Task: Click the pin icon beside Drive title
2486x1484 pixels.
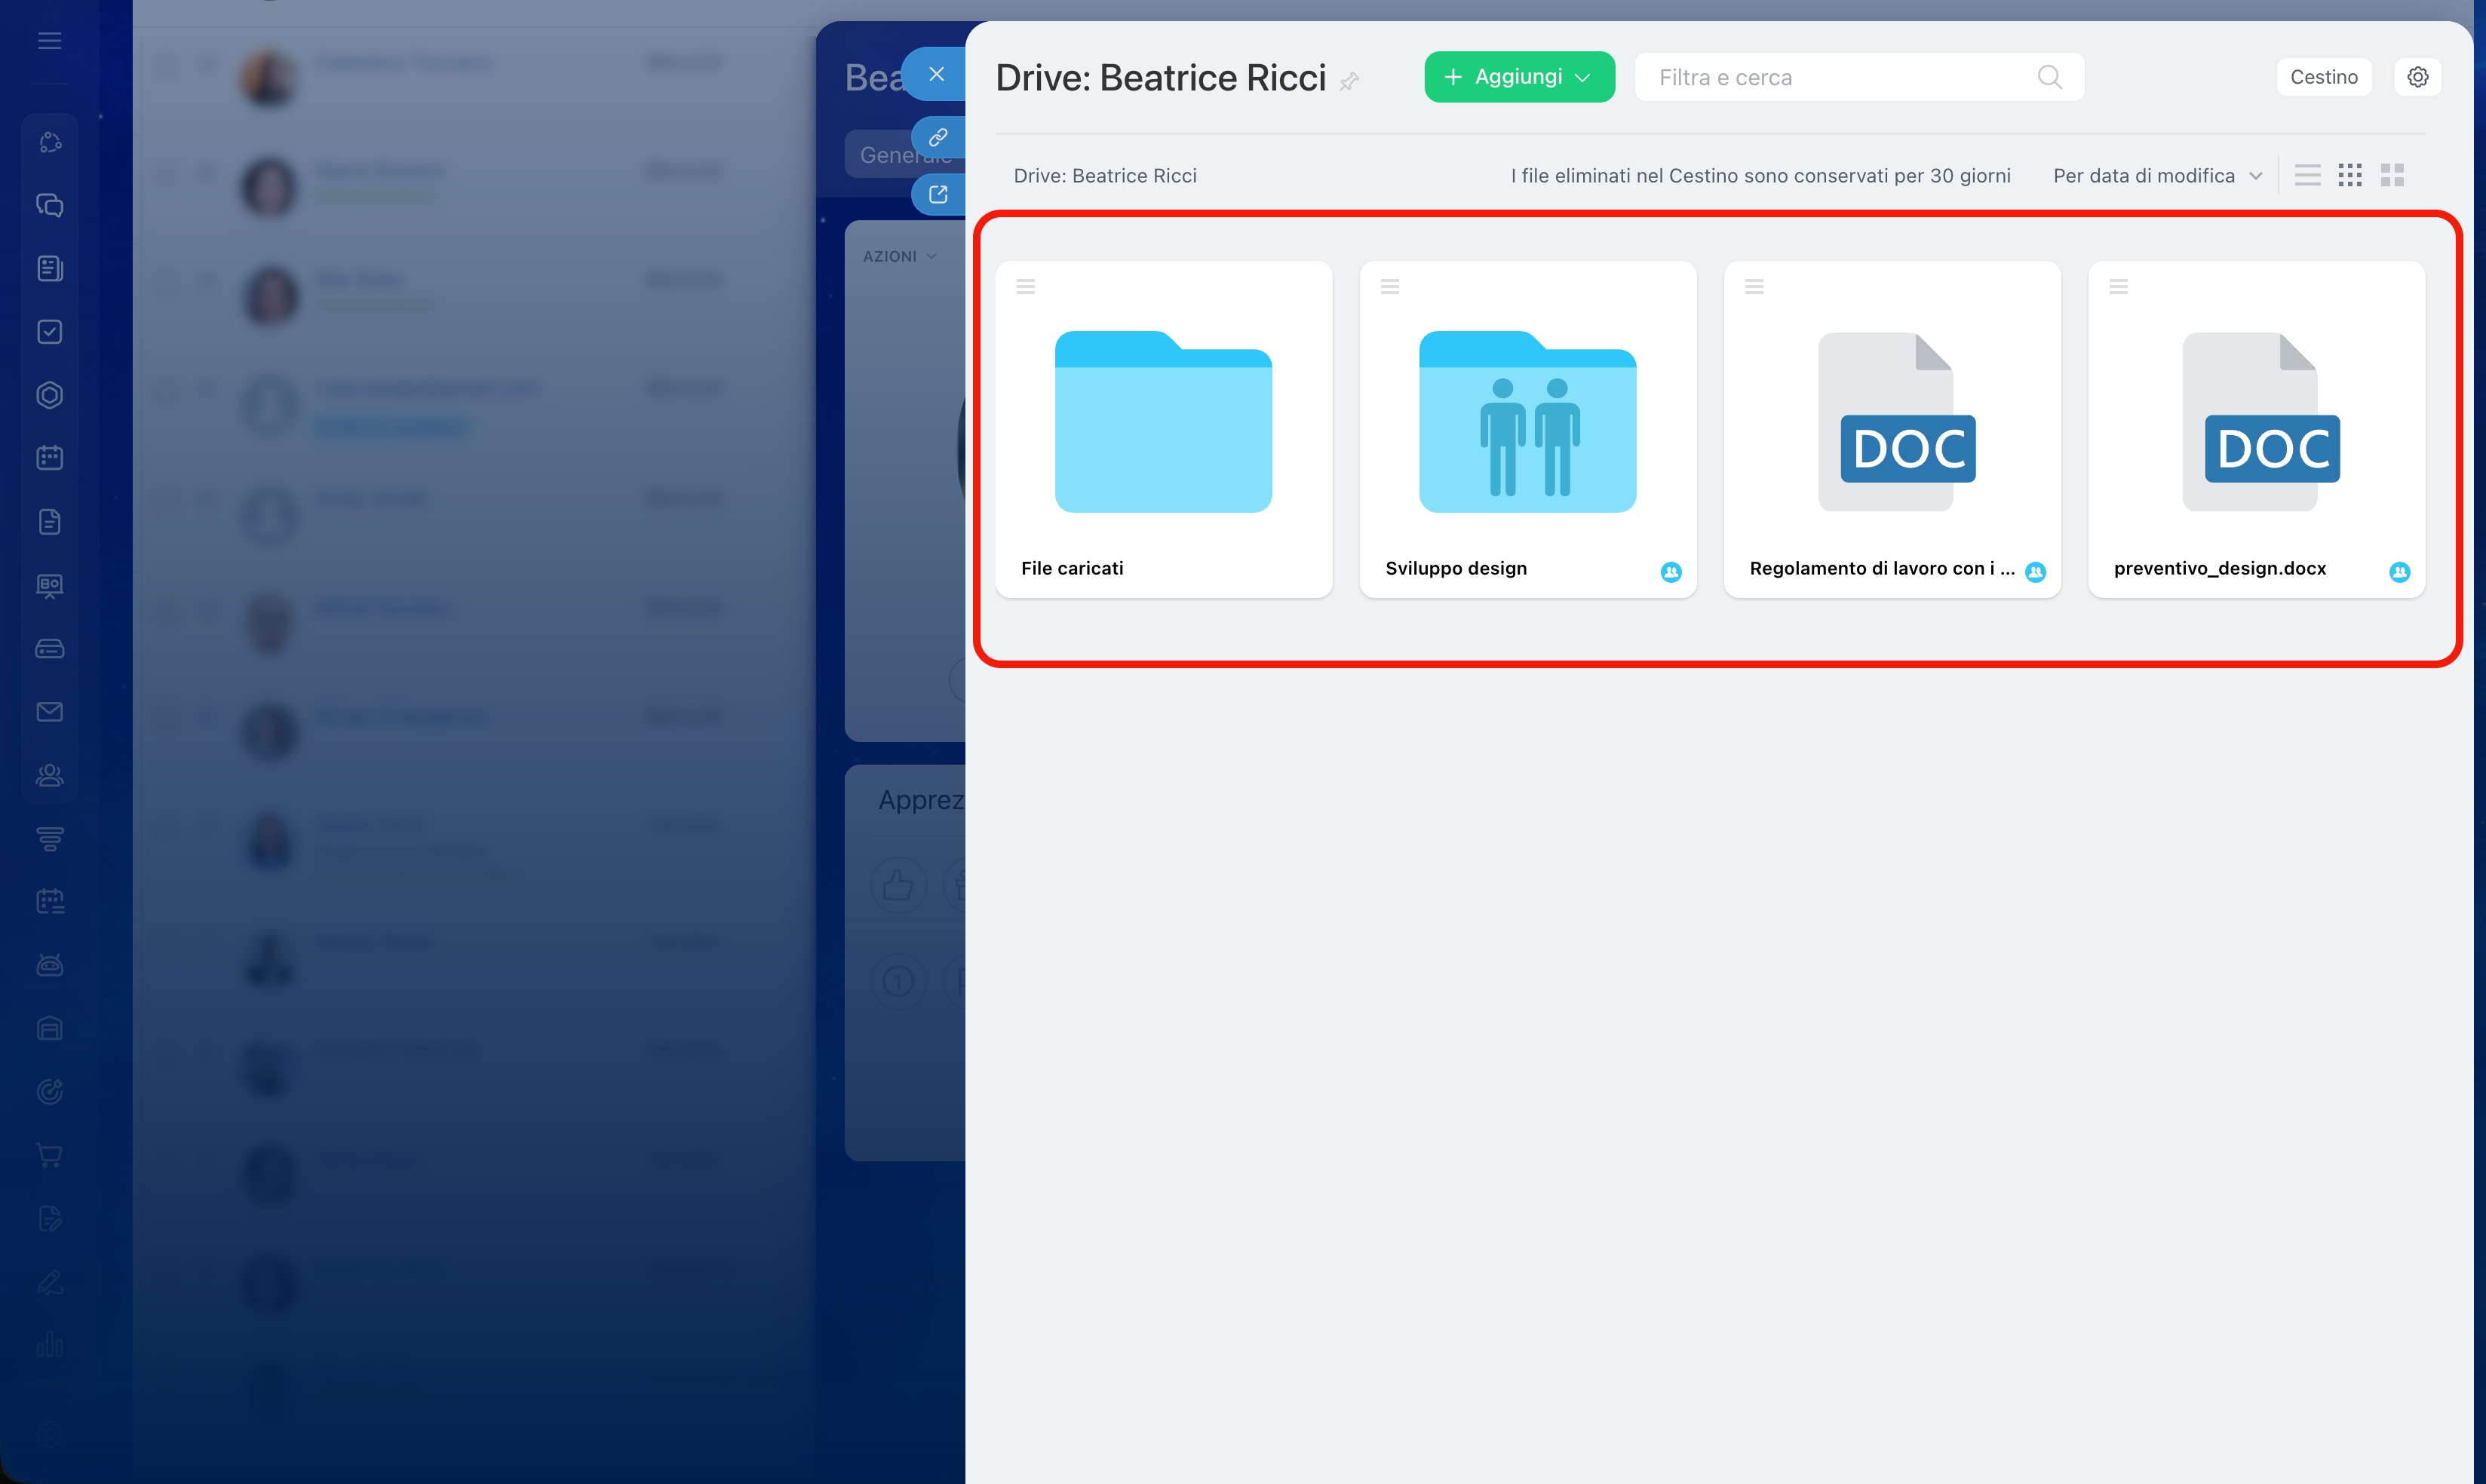Action: (1349, 82)
